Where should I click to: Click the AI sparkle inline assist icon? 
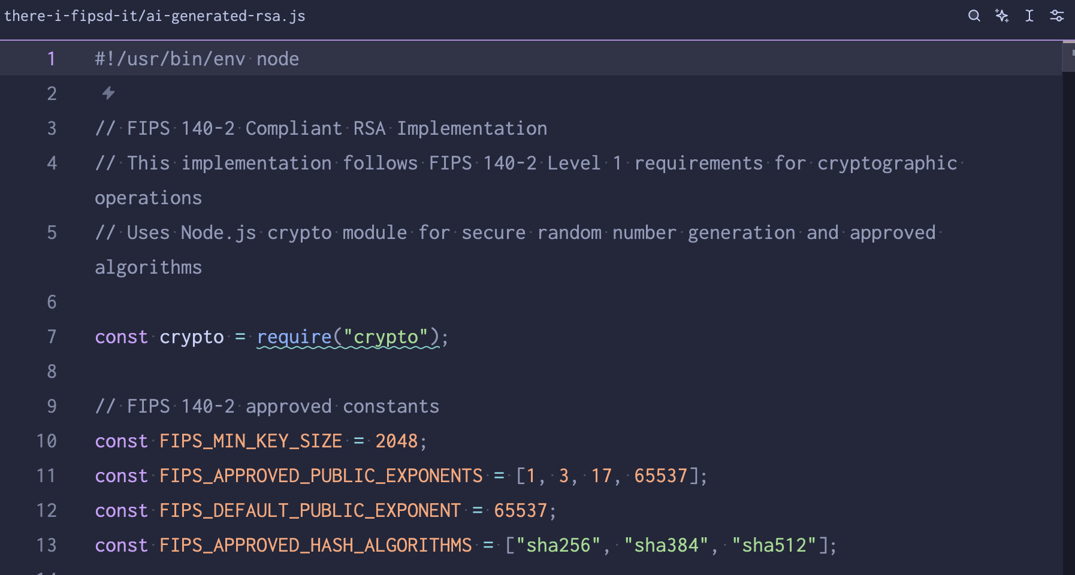1001,16
